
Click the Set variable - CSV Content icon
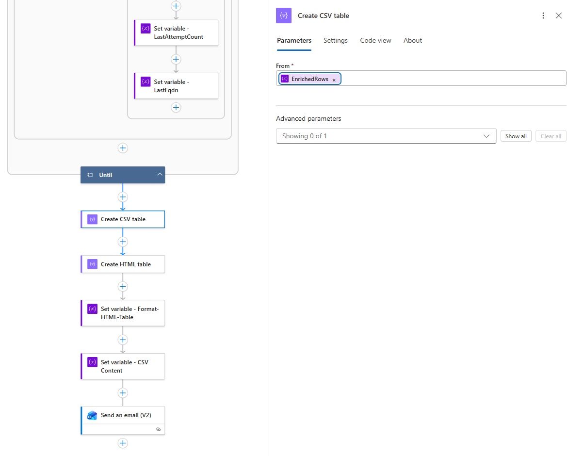(92, 362)
